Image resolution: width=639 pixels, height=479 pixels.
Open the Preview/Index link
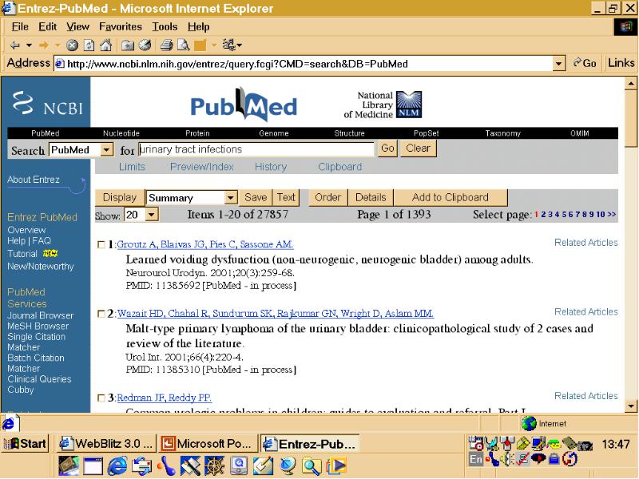tap(202, 167)
